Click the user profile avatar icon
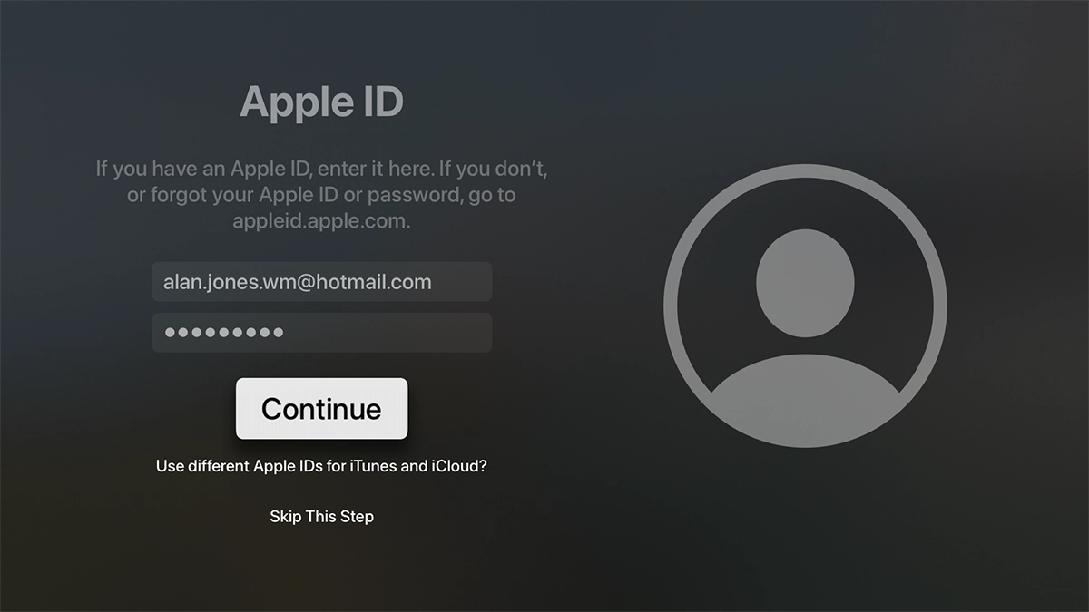Image resolution: width=1089 pixels, height=612 pixels. 805,306
